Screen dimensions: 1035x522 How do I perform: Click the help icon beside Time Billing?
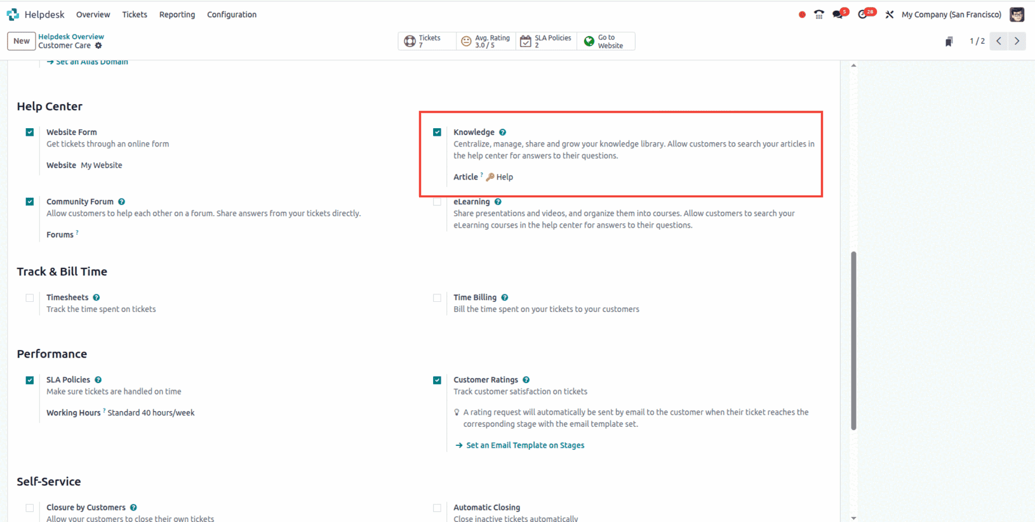(x=505, y=297)
